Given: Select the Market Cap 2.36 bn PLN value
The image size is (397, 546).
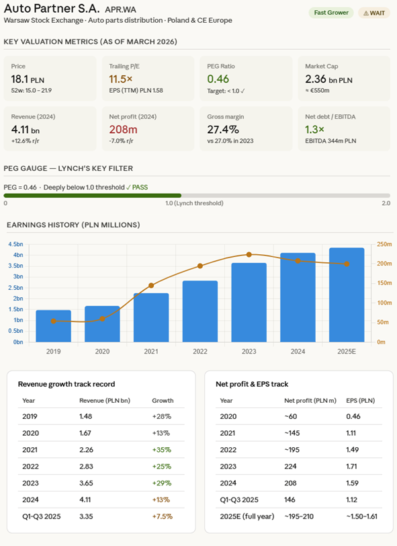Looking at the screenshot, I should pos(328,79).
